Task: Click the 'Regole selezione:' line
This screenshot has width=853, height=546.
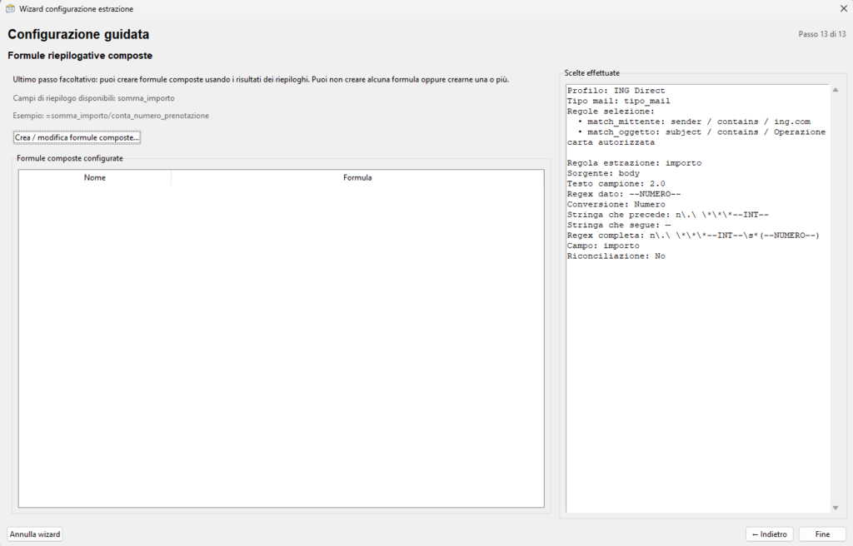Action: pyautogui.click(x=611, y=112)
